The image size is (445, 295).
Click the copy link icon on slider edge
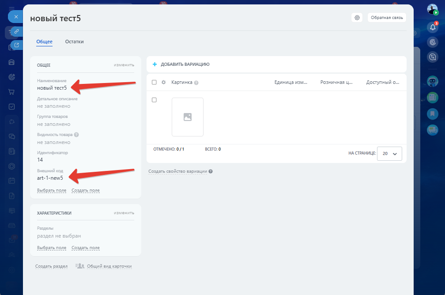pos(16,31)
